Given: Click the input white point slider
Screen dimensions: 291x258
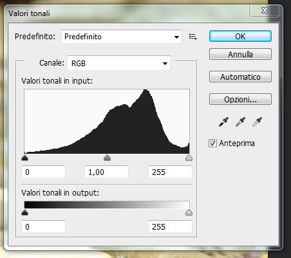Looking at the screenshot, I should pos(189,158).
